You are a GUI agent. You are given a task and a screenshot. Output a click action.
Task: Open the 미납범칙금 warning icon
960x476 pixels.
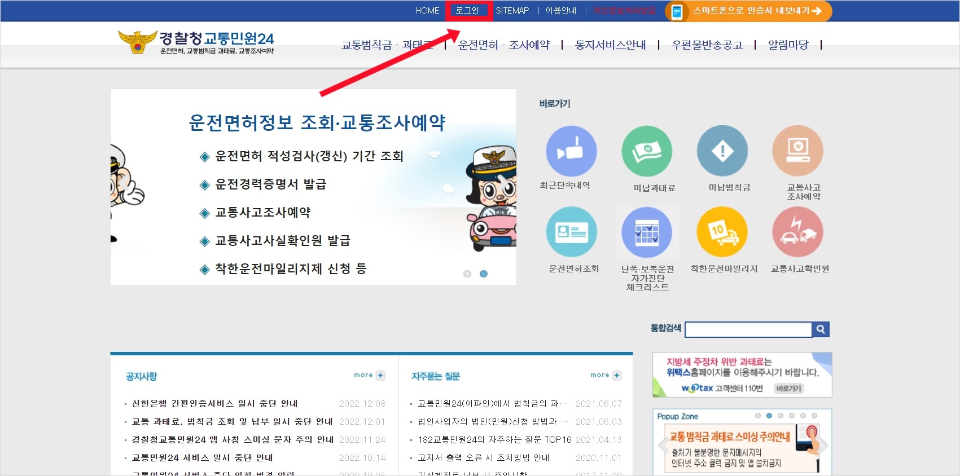[722, 151]
